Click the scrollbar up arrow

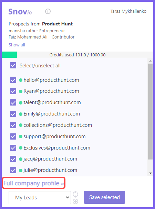click(150, 61)
